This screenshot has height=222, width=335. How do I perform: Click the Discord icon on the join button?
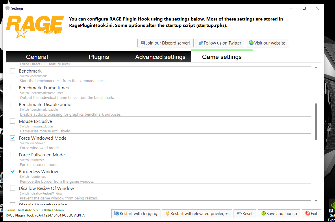(143, 43)
